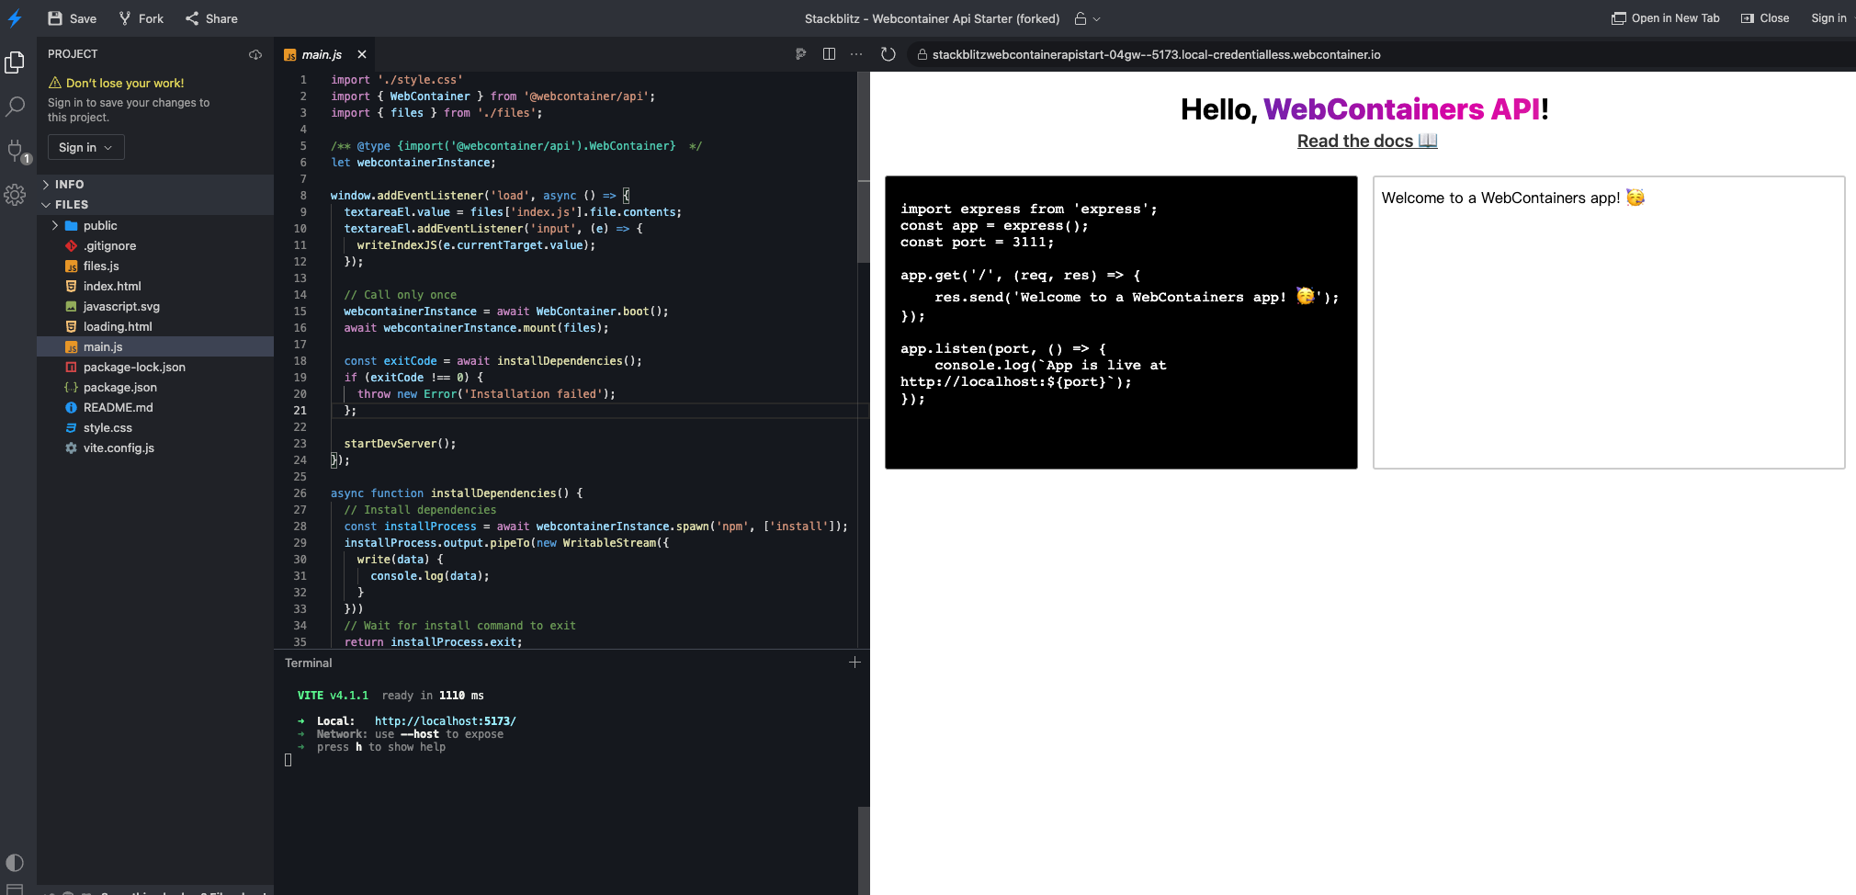
Task: Save the project
Action: (x=72, y=18)
